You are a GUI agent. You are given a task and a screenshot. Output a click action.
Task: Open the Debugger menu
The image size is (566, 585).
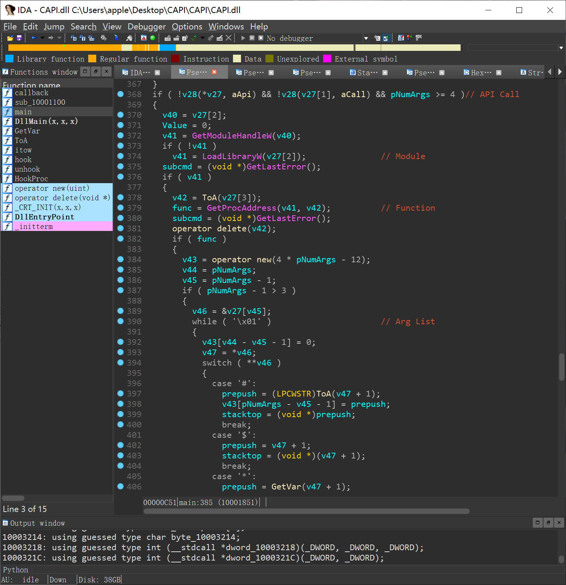point(147,27)
